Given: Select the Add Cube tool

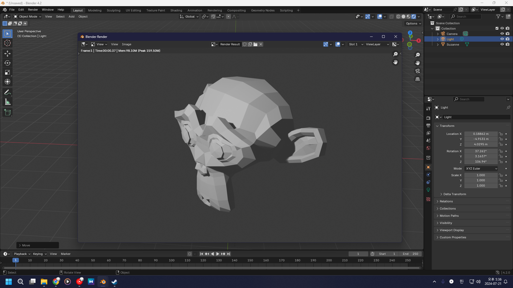Looking at the screenshot, I should (7, 113).
